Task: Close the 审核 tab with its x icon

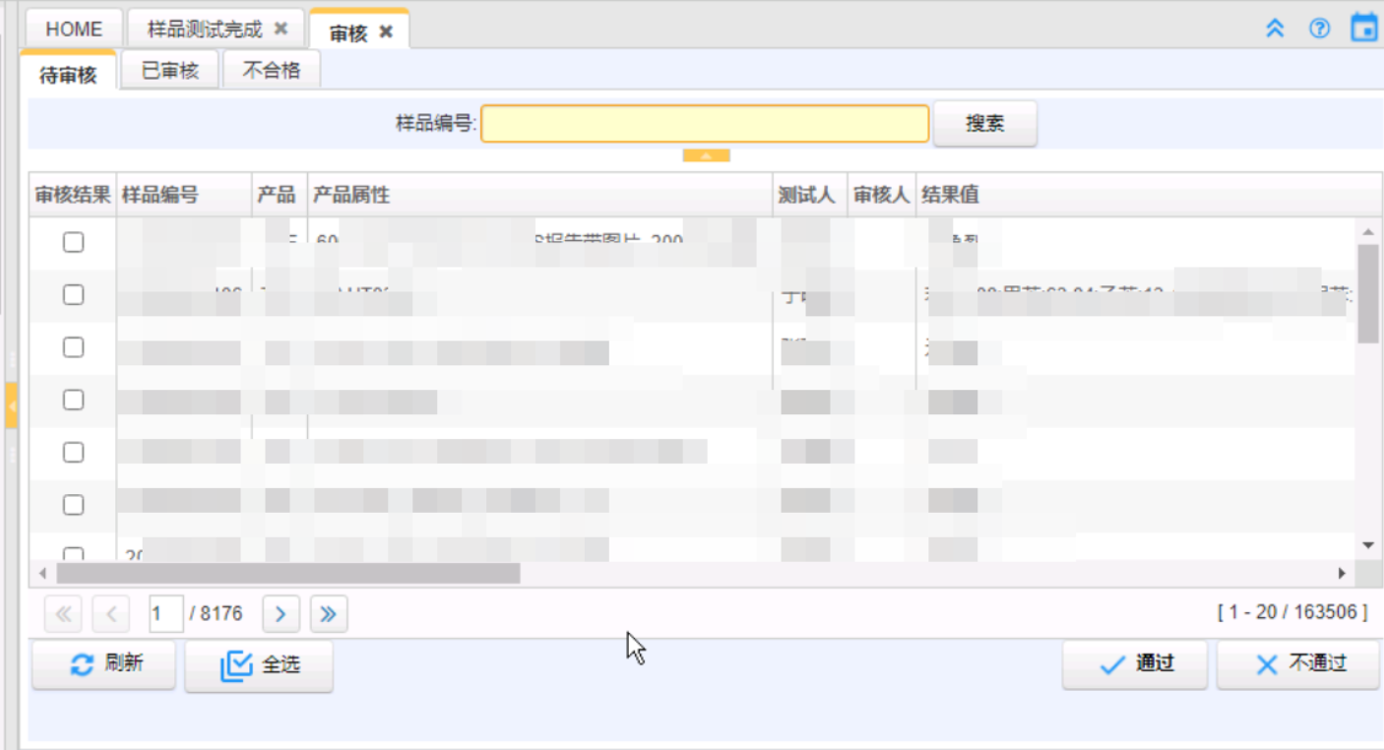Action: (386, 32)
